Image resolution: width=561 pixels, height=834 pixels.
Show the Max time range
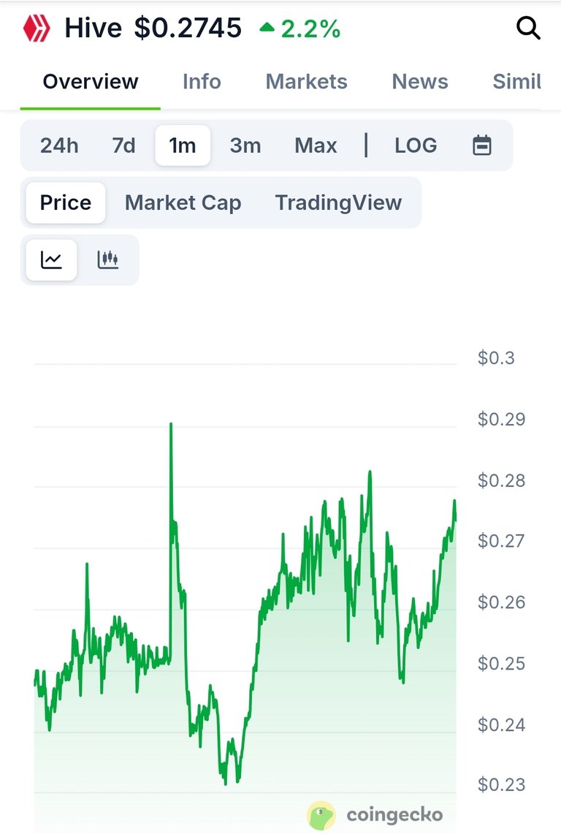pos(316,145)
